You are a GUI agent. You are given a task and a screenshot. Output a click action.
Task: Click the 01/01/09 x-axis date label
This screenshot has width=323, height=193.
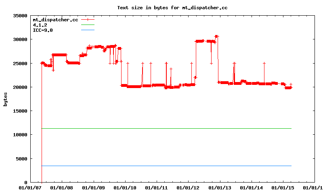click(x=94, y=188)
